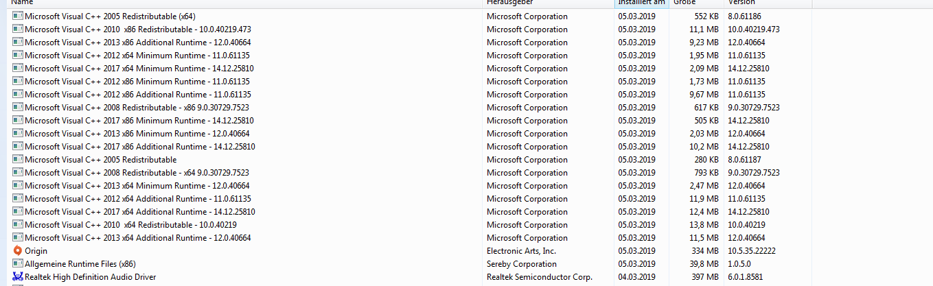The width and height of the screenshot is (933, 286).
Task: Click version cell "10.5.35.22222"
Action: (x=752, y=250)
